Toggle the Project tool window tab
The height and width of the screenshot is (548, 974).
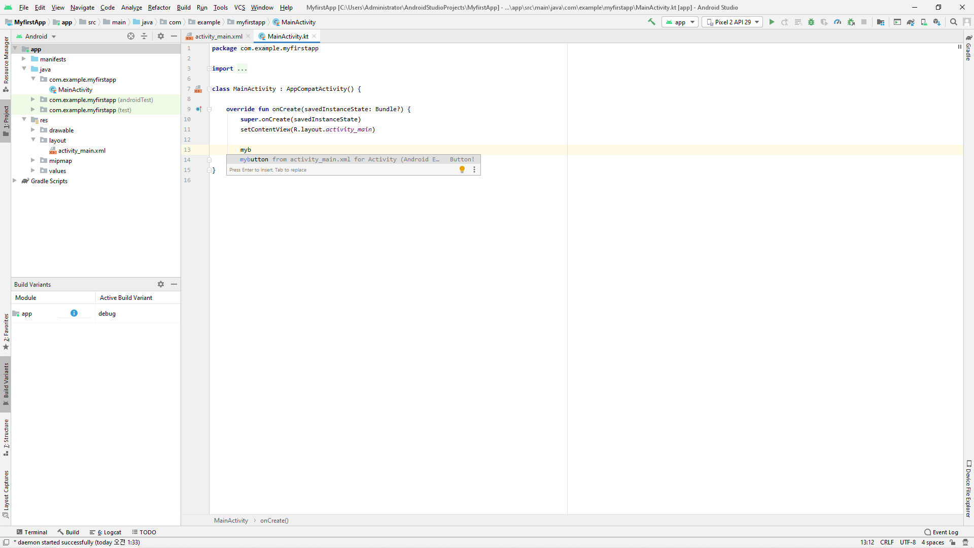[6, 121]
